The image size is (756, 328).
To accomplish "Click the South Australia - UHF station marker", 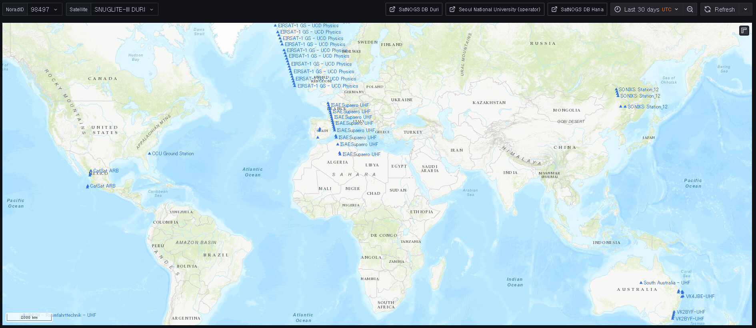I will point(641,282).
